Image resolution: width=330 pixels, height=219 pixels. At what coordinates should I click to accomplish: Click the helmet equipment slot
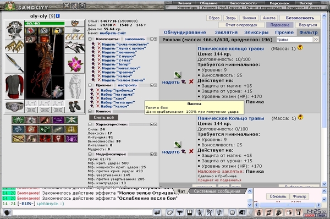[x=14, y=30]
